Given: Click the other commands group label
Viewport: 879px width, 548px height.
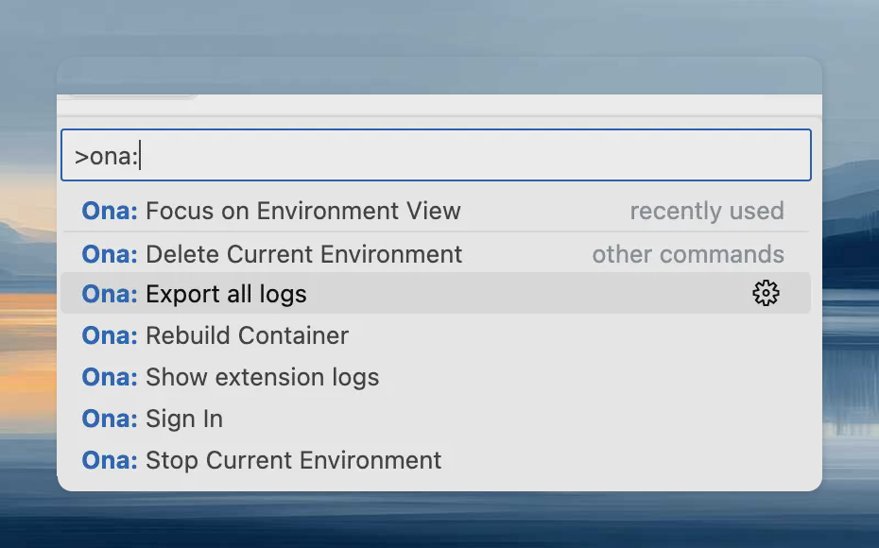Looking at the screenshot, I should click(687, 253).
